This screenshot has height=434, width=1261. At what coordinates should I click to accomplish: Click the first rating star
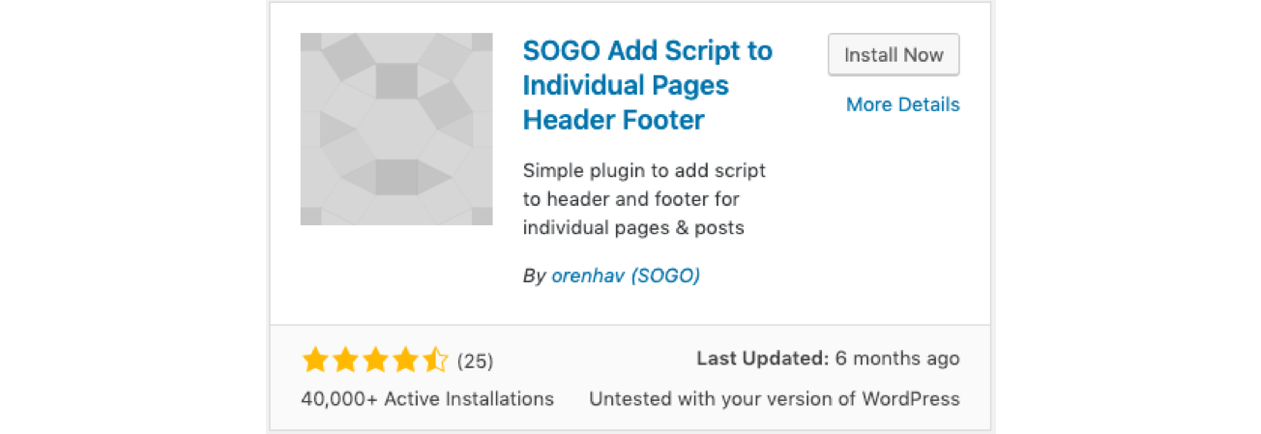click(315, 362)
